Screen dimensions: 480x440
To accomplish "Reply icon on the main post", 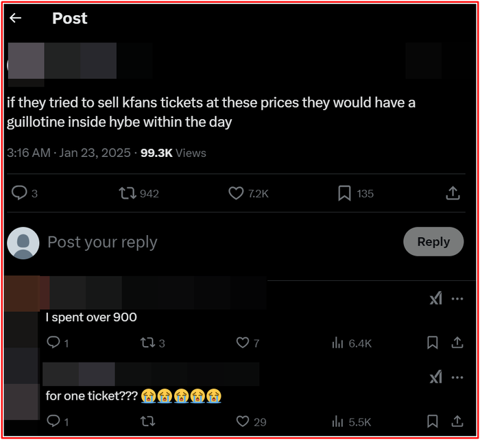I will click(x=20, y=194).
